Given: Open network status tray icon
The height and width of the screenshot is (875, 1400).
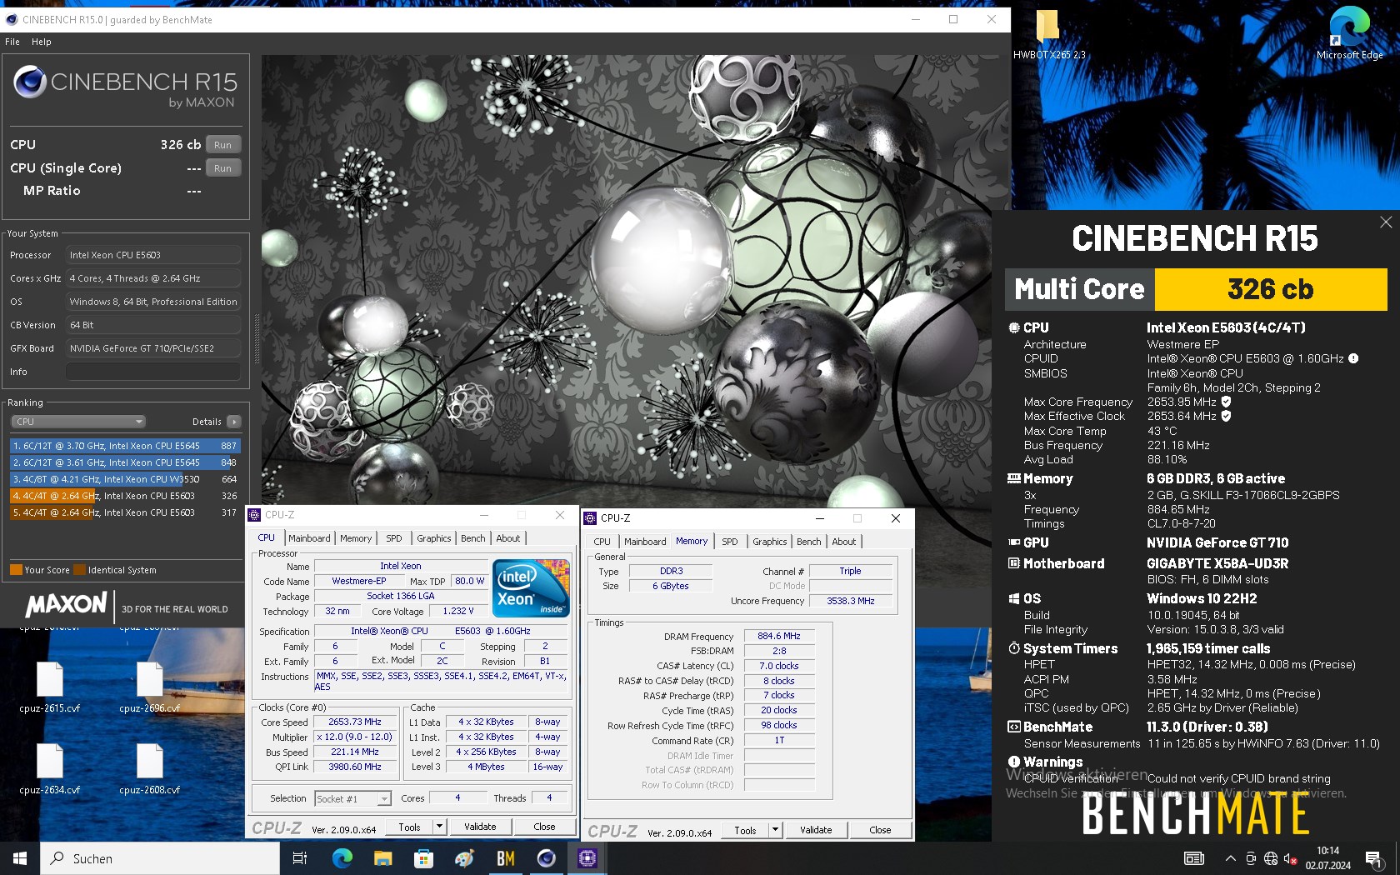Looking at the screenshot, I should pos(1271,858).
